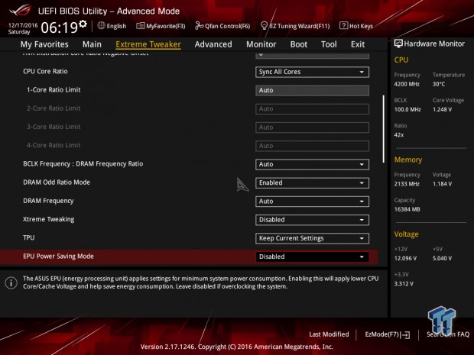Select EPU Power Saving Mode row label
The width and height of the screenshot is (474, 355).
point(58,257)
